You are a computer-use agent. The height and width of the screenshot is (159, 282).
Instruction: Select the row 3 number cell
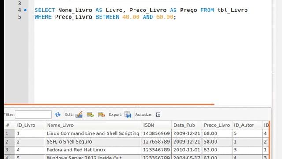[x=10, y=150]
